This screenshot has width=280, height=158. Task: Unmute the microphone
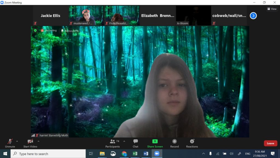(x=10, y=143)
